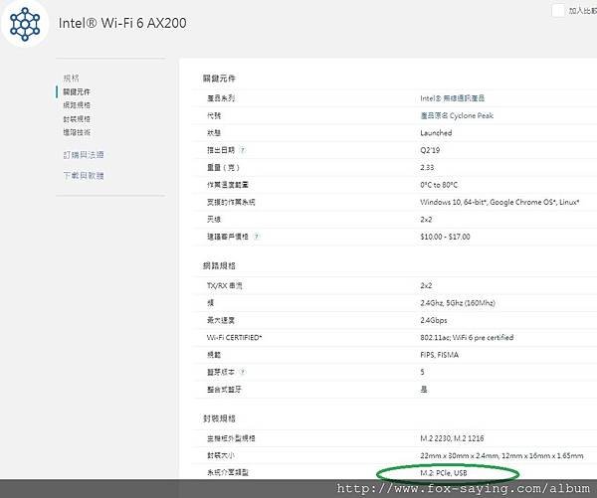Screen dimensions: 597x498
Task: Open 訂購與法遵 sidebar section
Action: coord(84,154)
